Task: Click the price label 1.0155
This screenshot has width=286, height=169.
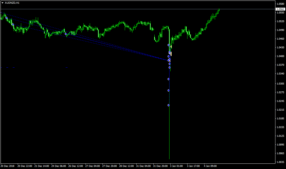Action: coord(280,127)
